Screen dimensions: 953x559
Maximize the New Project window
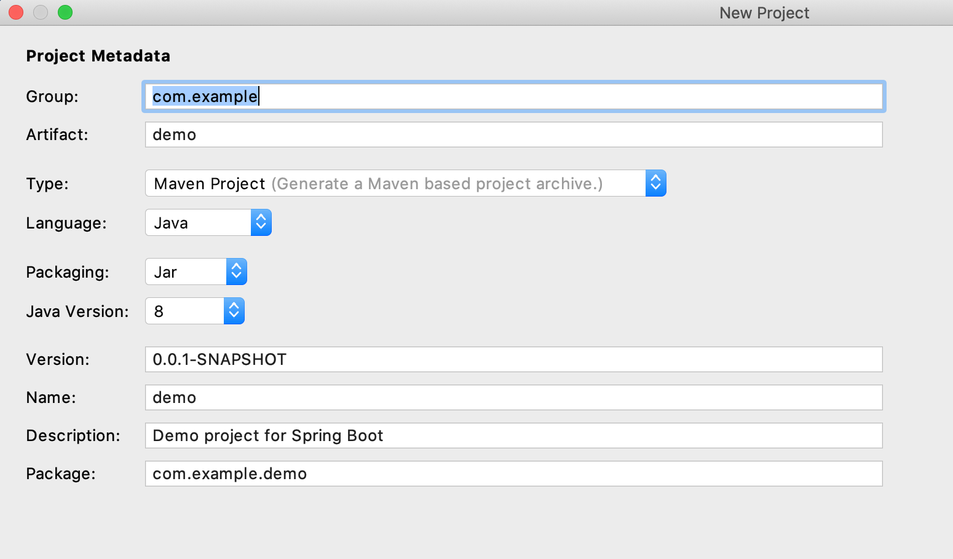65,12
